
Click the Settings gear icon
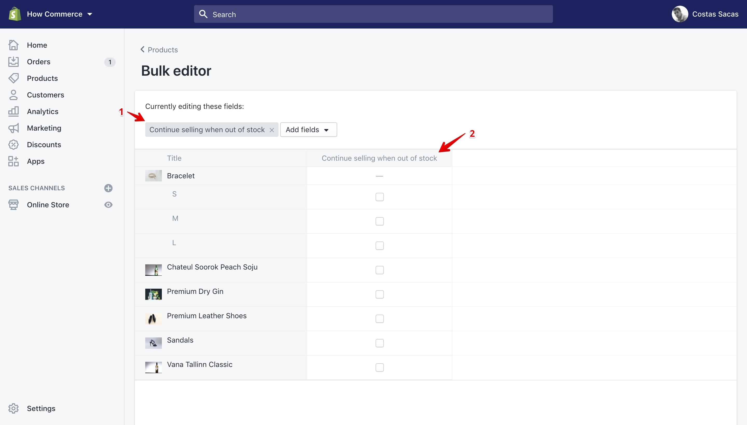(x=13, y=408)
